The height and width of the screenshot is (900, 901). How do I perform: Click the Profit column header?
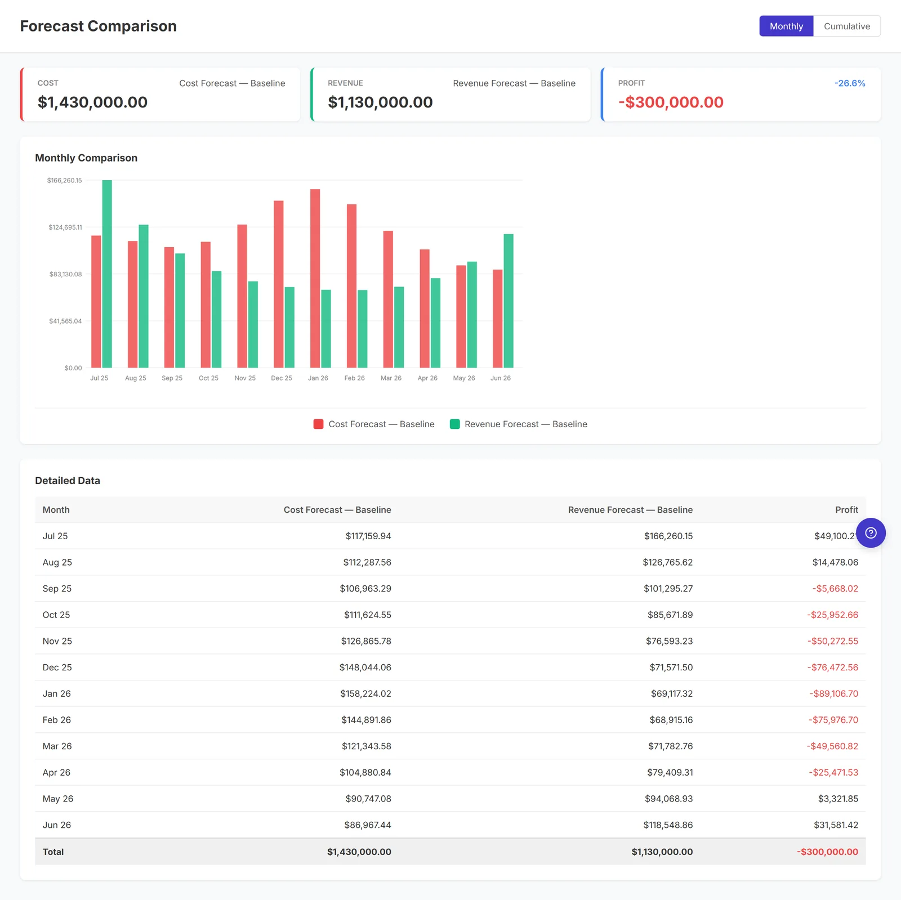click(x=846, y=509)
